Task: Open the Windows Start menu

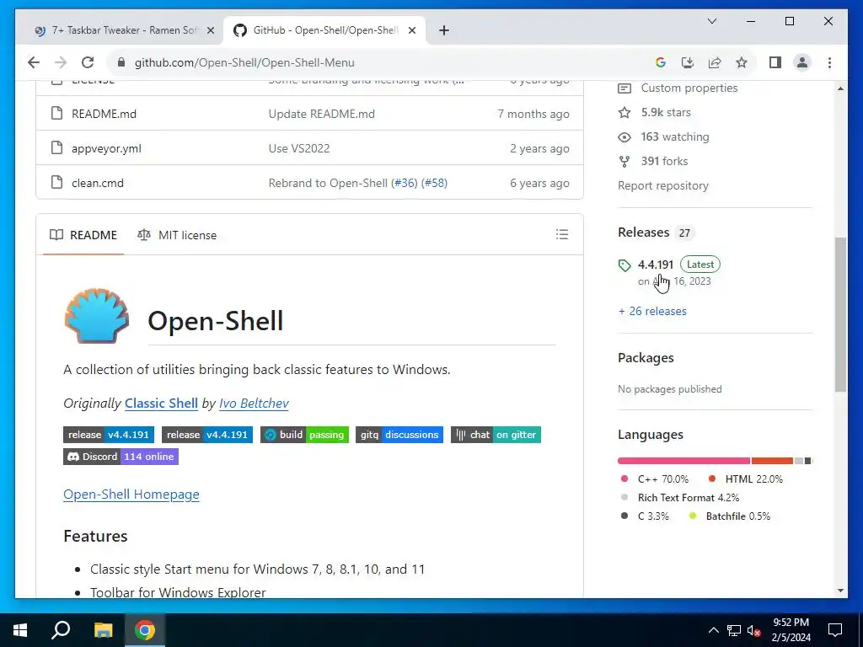Action: 20,630
